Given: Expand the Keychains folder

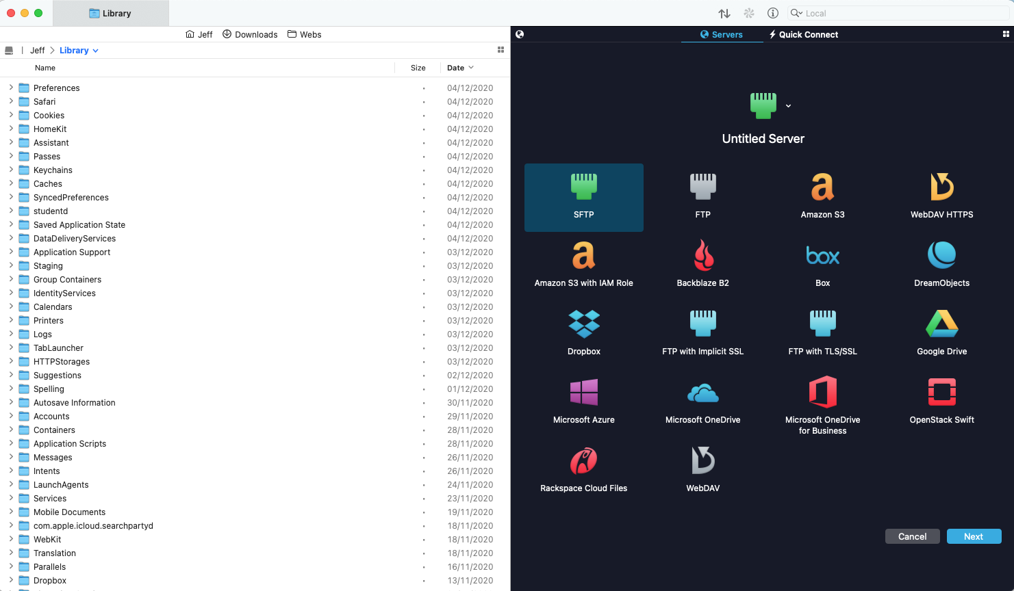Looking at the screenshot, I should pos(11,170).
